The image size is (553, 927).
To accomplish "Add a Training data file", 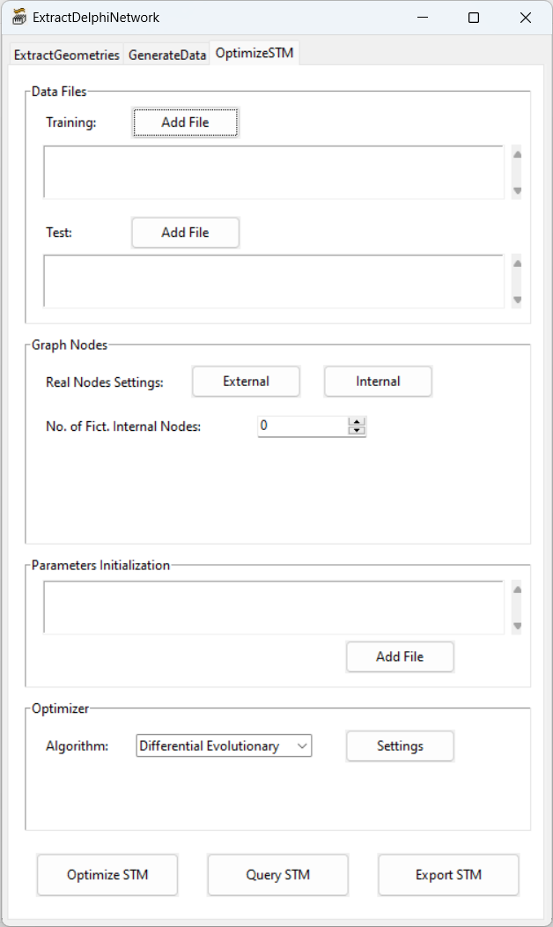I will tap(185, 122).
